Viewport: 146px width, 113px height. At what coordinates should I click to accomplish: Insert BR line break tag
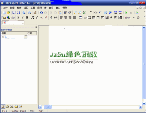pyautogui.click(x=56, y=17)
